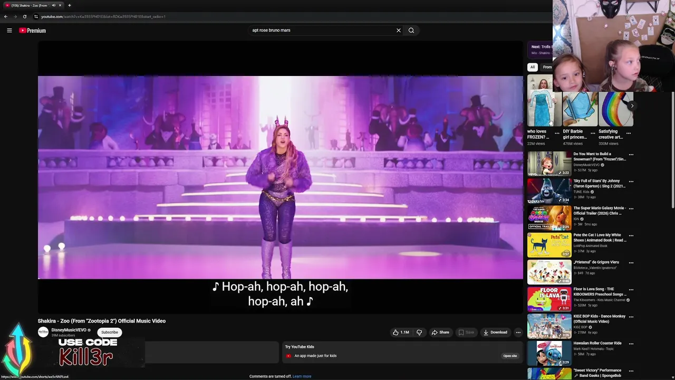Open menu for Hawaiian Roller Coaster Ride
The width and height of the screenshot is (675, 380).
pos(631,344)
